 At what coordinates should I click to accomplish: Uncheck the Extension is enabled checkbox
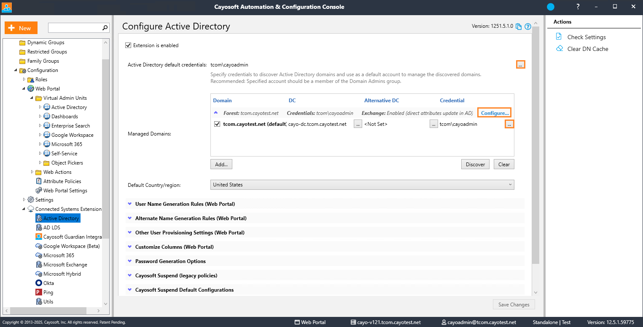(128, 45)
